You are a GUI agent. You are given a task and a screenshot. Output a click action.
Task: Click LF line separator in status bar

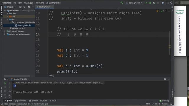(x=153, y=104)
